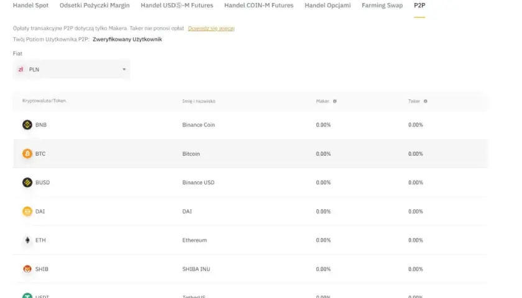Click the BUSD coin icon
The image size is (522, 298).
pos(27,183)
